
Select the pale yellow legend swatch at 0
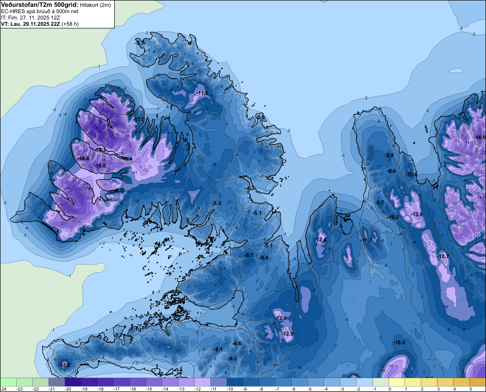coord(397,382)
